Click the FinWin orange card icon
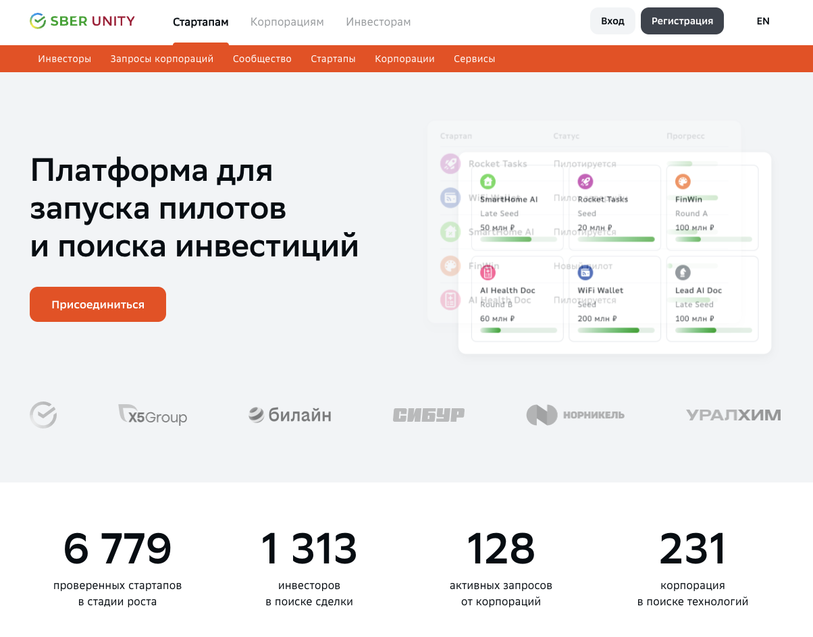Viewport: 813px width, 637px height. coord(683,182)
